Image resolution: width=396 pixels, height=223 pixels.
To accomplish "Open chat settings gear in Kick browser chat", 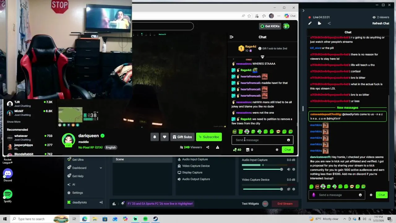I will coord(277,150).
